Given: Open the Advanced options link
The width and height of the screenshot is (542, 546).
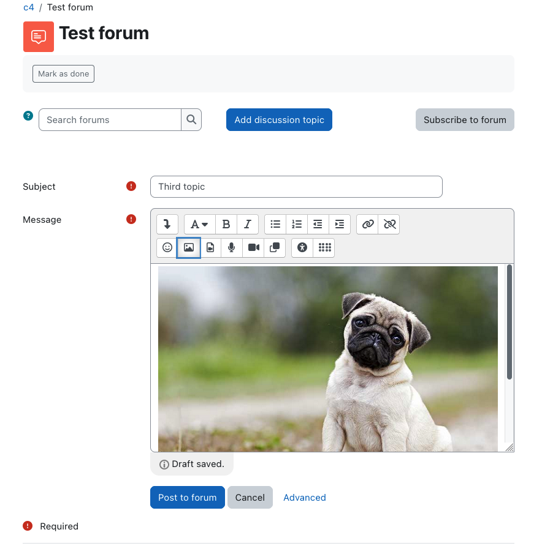Looking at the screenshot, I should tap(305, 497).
